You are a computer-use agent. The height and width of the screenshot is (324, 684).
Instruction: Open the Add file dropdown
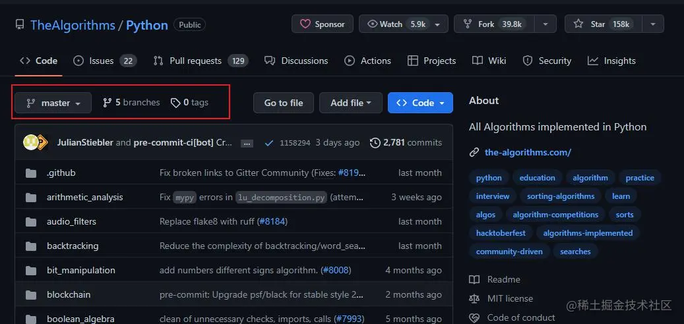tap(351, 103)
